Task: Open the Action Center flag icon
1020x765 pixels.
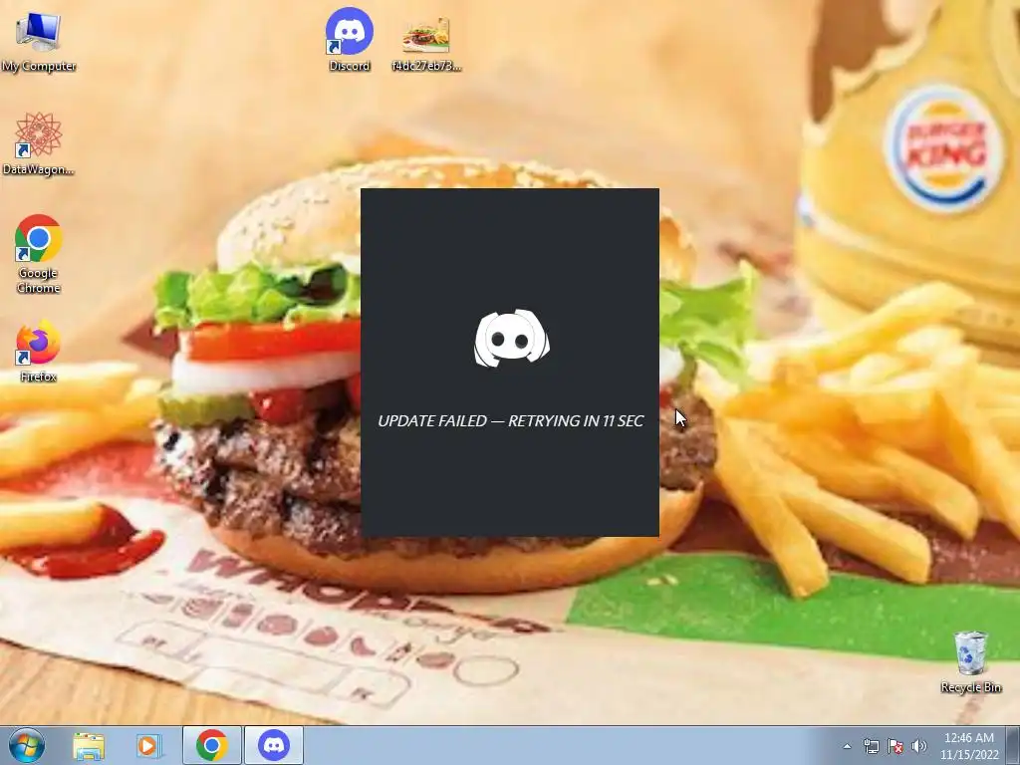Action: 895,746
